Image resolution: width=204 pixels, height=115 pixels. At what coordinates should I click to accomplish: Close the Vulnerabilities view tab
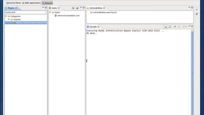coord(104,8)
